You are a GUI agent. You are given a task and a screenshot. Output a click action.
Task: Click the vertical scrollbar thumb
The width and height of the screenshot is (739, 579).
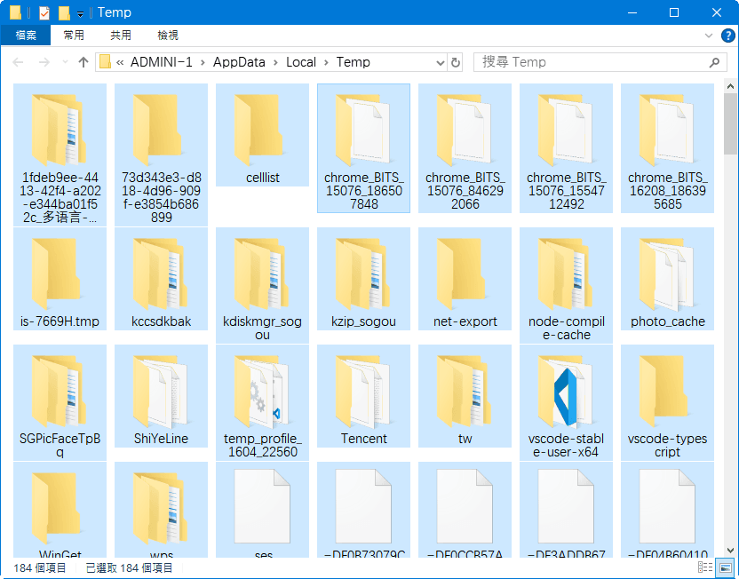coord(730,123)
